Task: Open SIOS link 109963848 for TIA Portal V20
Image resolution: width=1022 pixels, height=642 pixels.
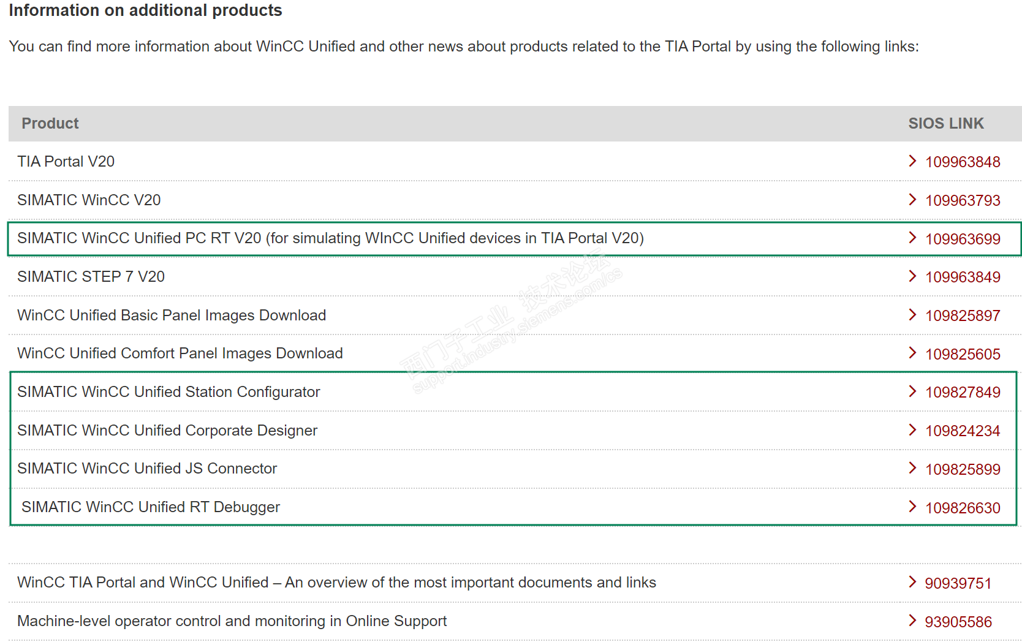Action: click(x=962, y=162)
